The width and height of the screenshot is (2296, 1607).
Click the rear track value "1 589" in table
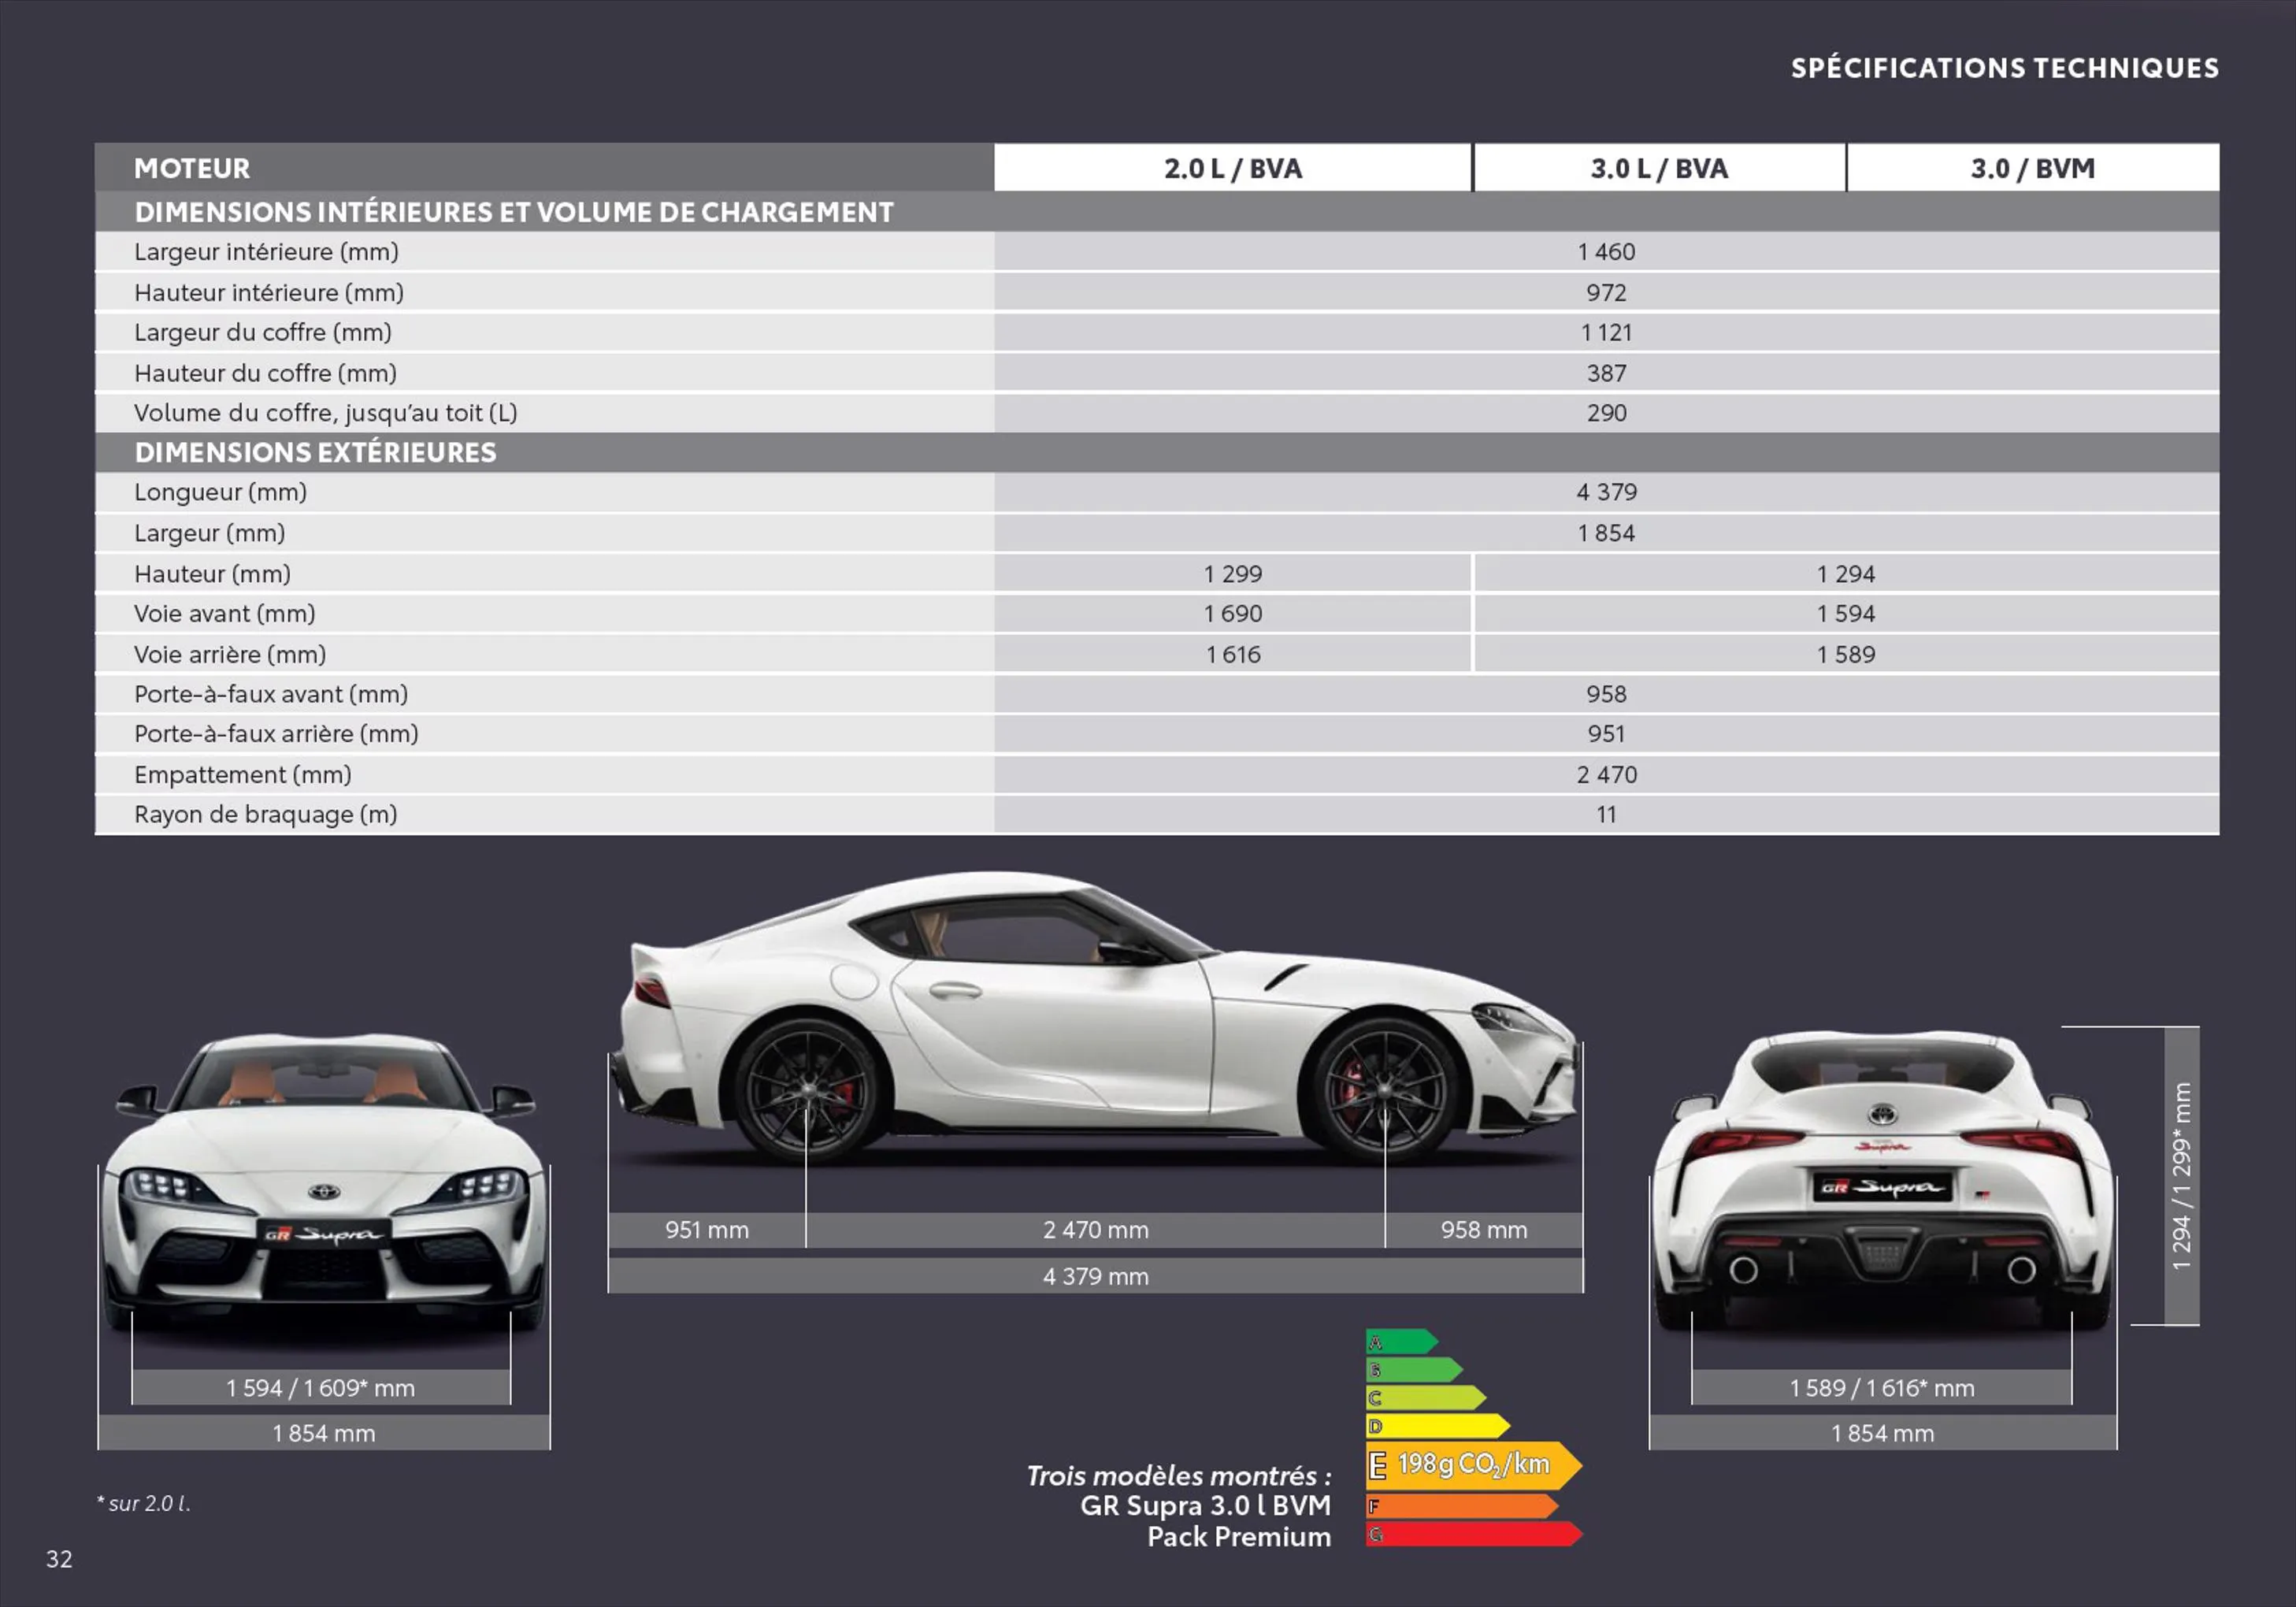click(1846, 654)
